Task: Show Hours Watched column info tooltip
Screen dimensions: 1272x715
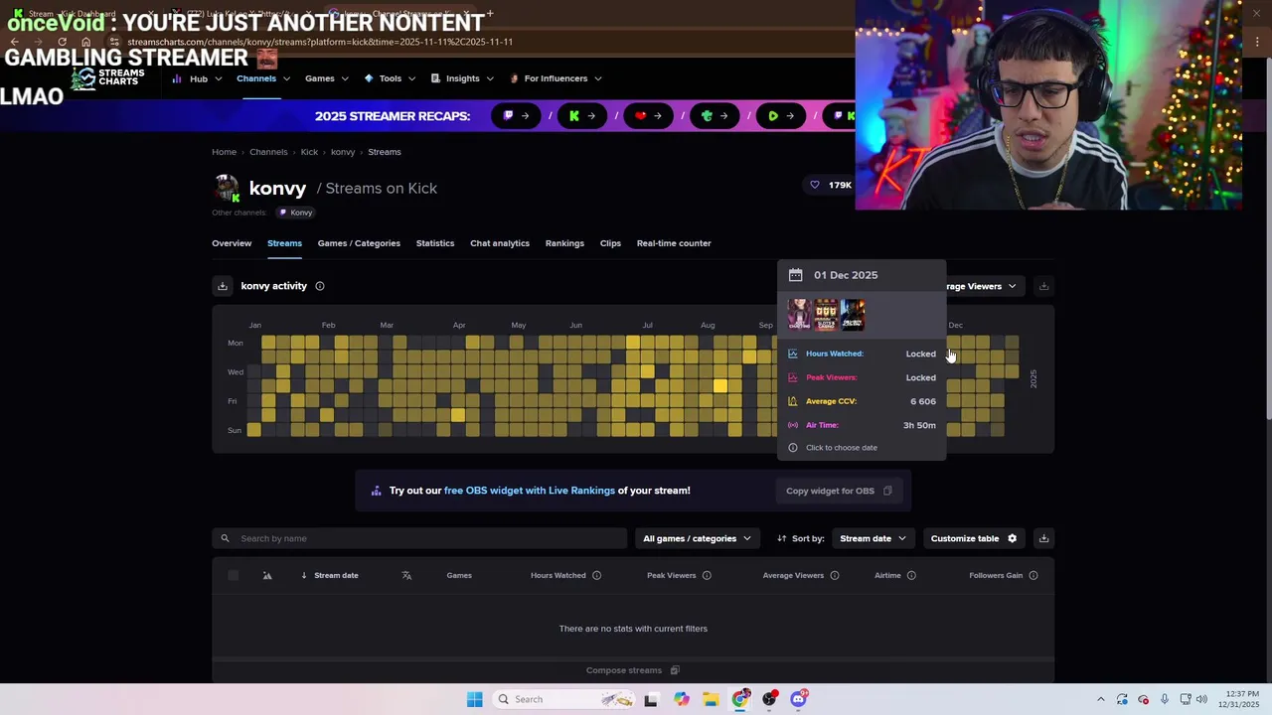Action: pos(597,575)
